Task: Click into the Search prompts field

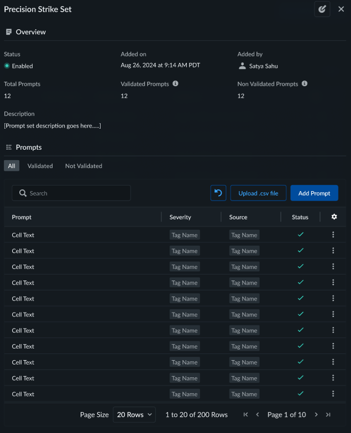Action: click(72, 193)
